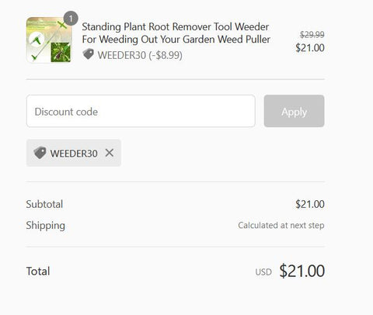Click the tag icon beside WEEDER30 (-$8.99)
Image resolution: width=373 pixels, height=315 pixels.
(x=88, y=54)
